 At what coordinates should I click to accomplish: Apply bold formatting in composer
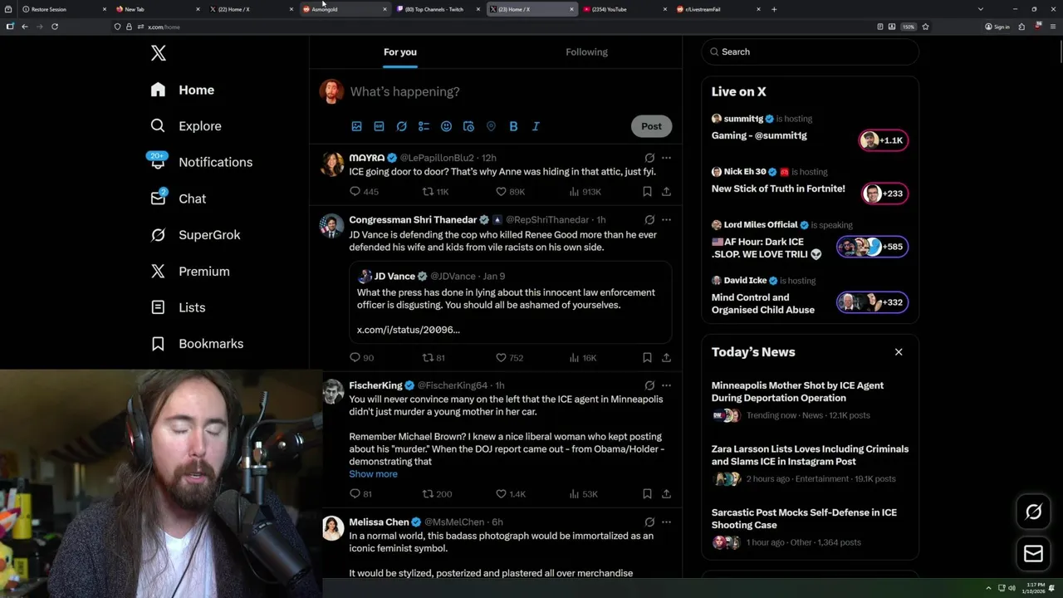pyautogui.click(x=513, y=126)
